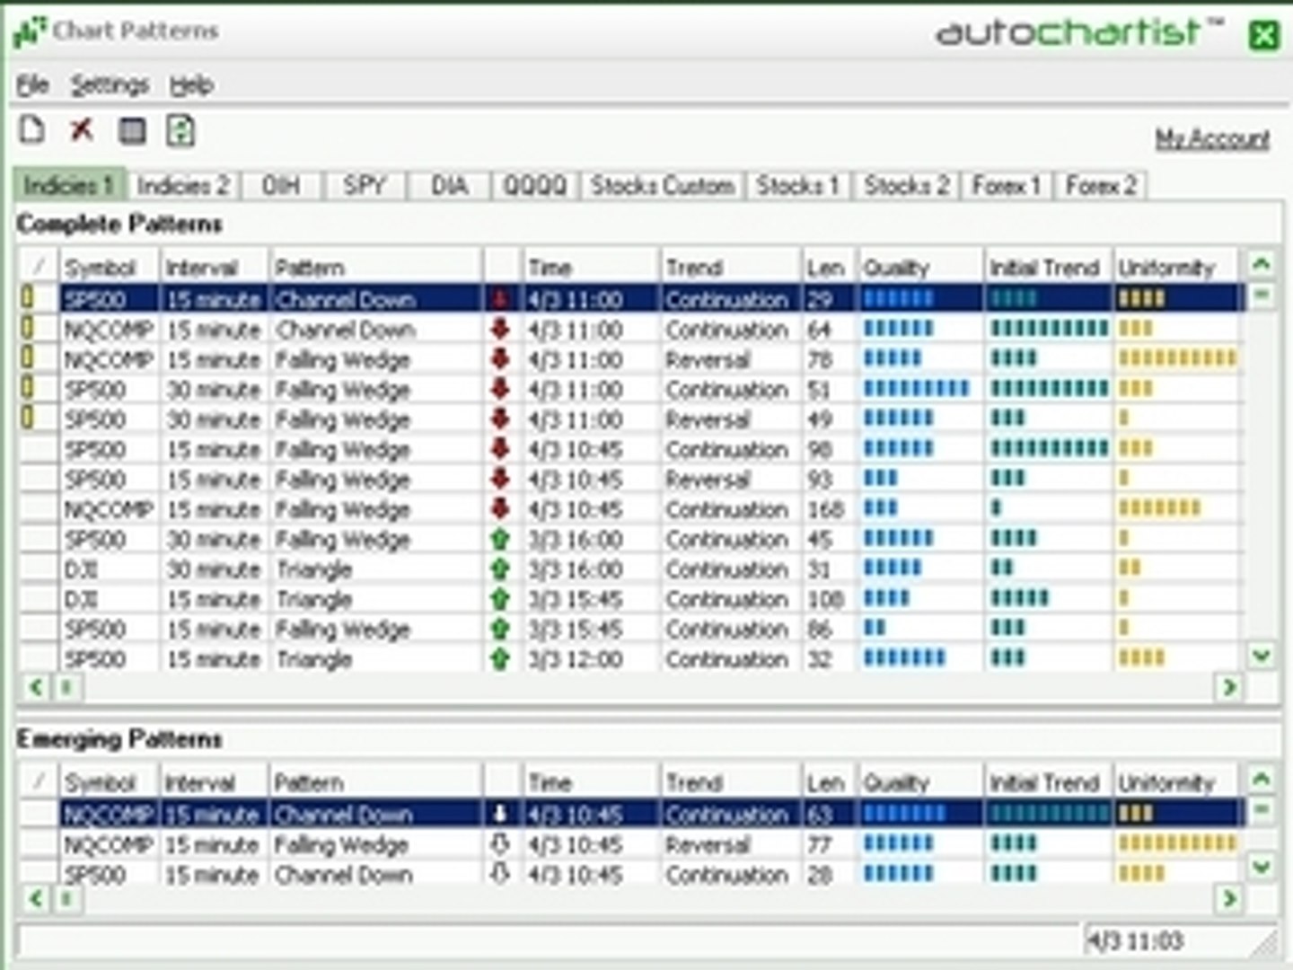Click the yellow marker beside the Len 78 row
The image size is (1293, 970).
coord(27,357)
